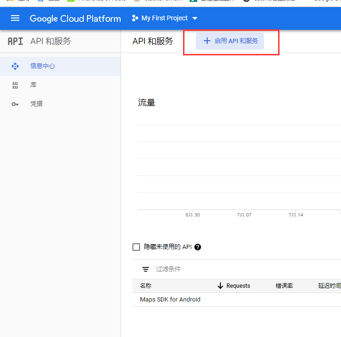Screen dimensions: 341x337
Task: Click the API 和服务 sidebar title
Action: [x=51, y=41]
